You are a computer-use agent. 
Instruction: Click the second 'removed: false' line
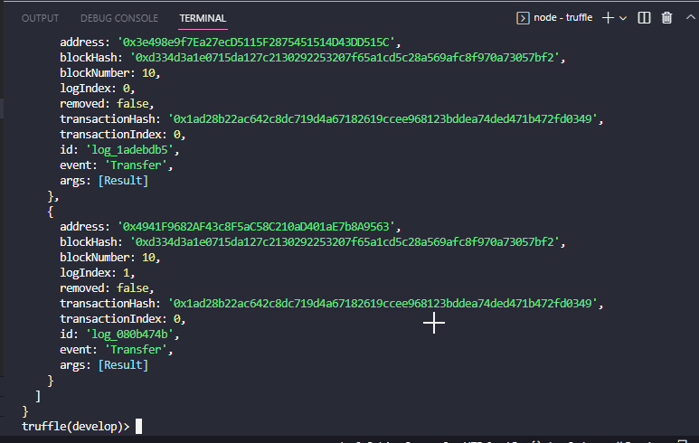(x=107, y=288)
